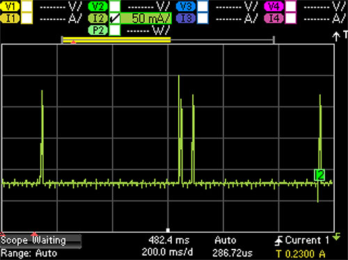
Task: Select the green V2 trace label
Action: [x=98, y=6]
